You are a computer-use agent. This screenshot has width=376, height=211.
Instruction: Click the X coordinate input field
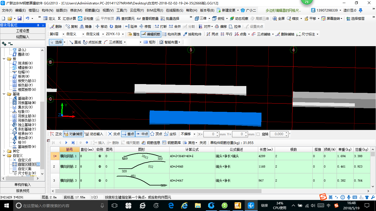coord(211,134)
